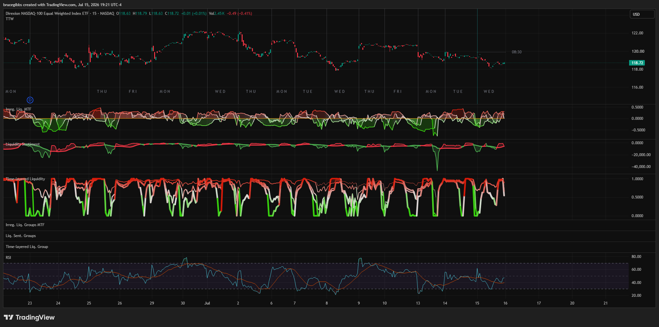Select the Time-layered Liquidity indicator label
This screenshot has height=327, width=659.
(25, 179)
